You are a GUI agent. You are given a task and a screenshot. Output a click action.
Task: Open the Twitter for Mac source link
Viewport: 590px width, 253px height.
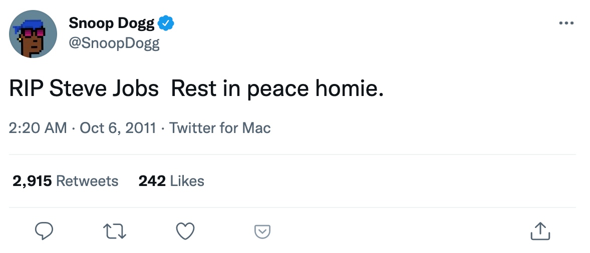point(220,127)
